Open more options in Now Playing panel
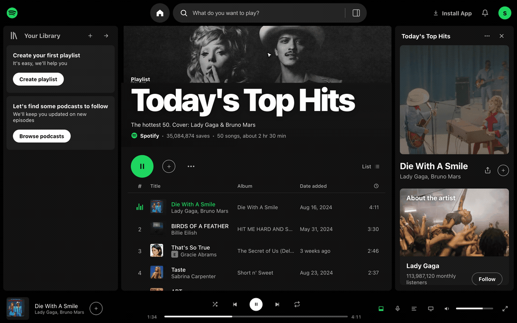This screenshot has width=517, height=323. coord(487,36)
